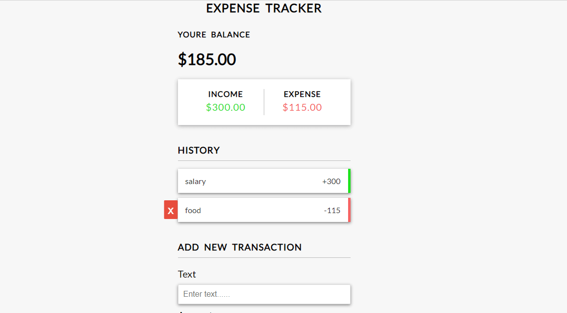Click the red $115.00 expense amount
567x313 pixels.
click(302, 107)
